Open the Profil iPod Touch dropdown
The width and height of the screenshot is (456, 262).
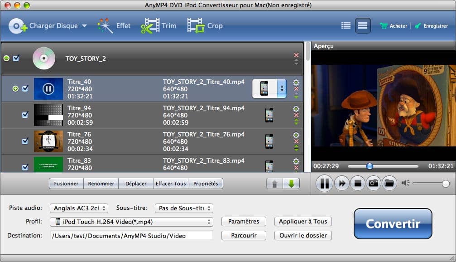coord(131,222)
